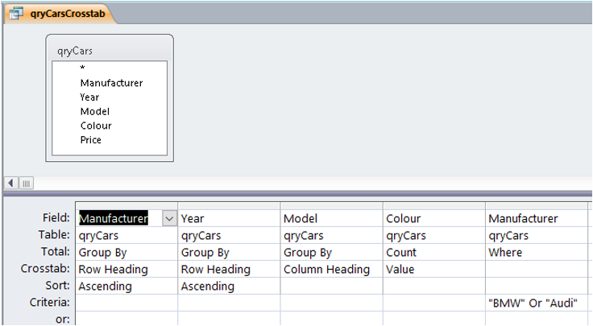The height and width of the screenshot is (326, 593).
Task: Select Model in the qryCars field list
Action: tap(95, 111)
